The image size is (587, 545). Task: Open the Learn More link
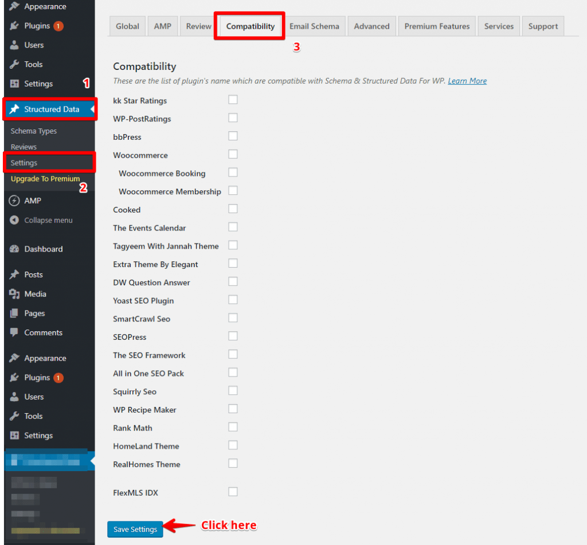click(467, 81)
